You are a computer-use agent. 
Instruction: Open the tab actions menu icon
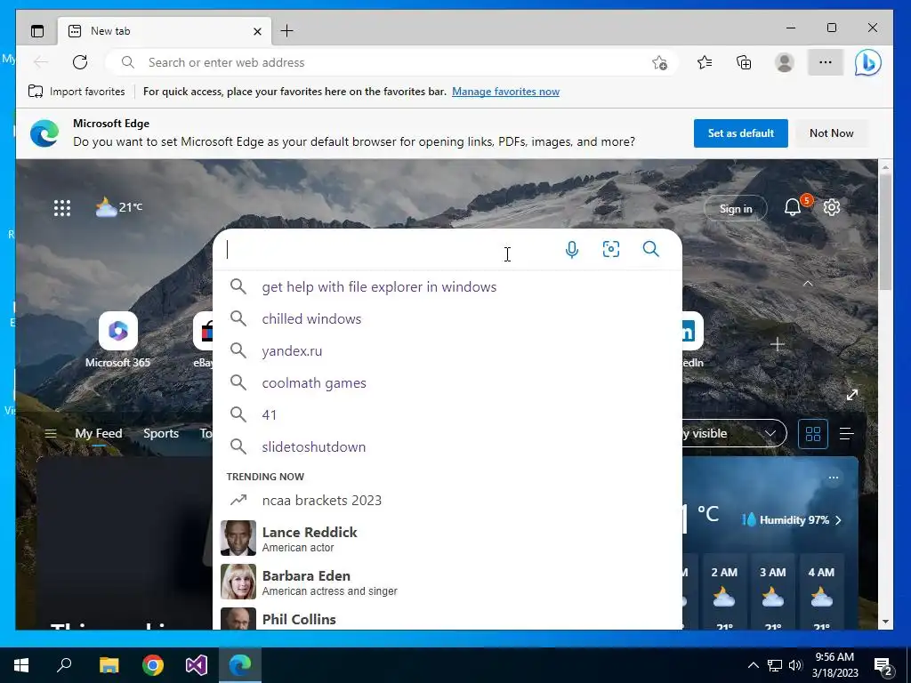coord(37,31)
